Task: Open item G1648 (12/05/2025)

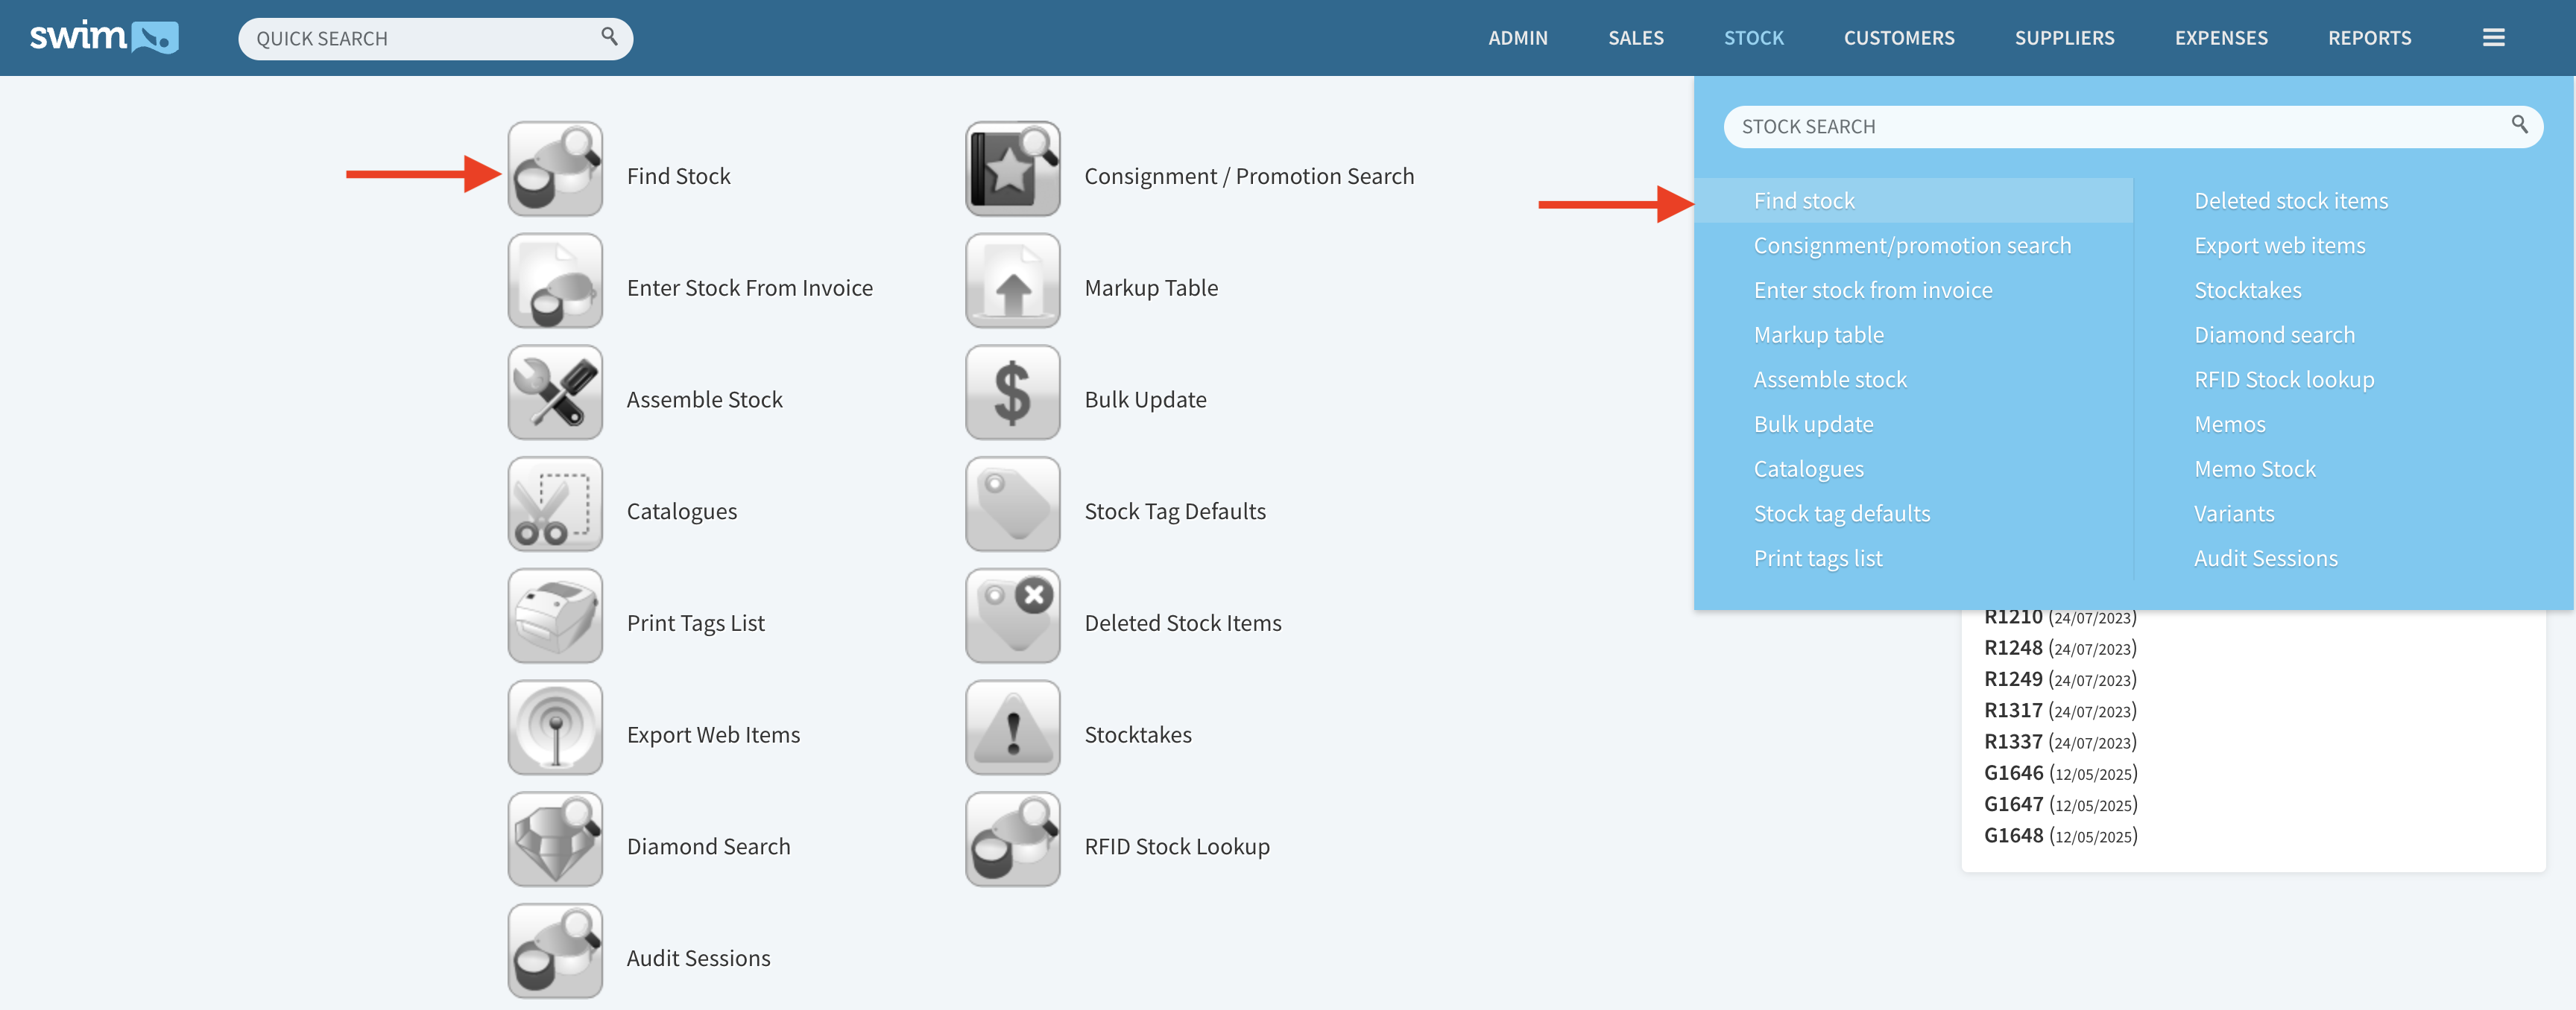Action: coord(2060,835)
